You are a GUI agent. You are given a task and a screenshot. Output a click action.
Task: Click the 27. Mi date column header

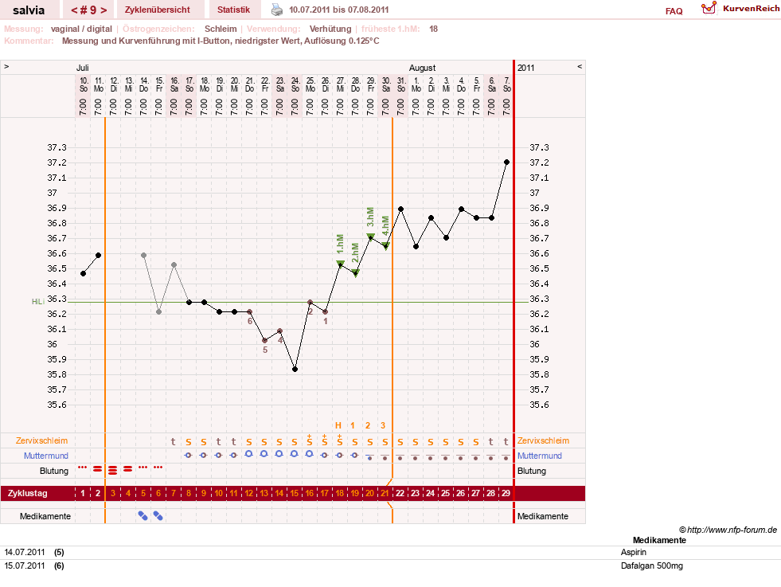click(340, 84)
